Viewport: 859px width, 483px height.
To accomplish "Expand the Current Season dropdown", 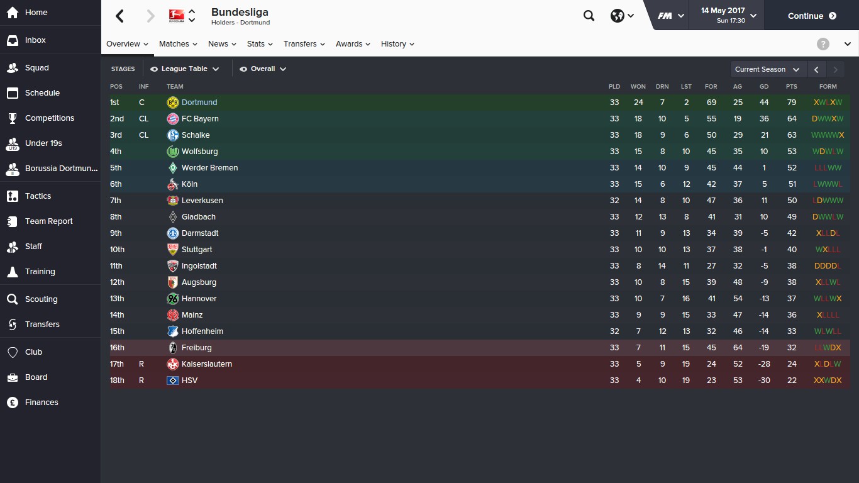I will coord(767,69).
